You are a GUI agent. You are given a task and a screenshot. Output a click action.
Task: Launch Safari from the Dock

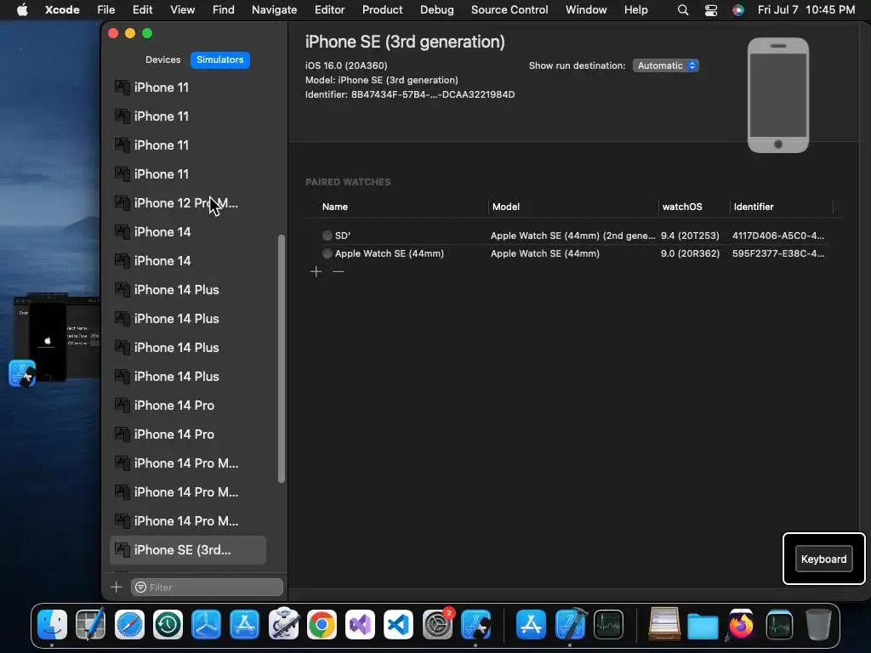coord(129,625)
